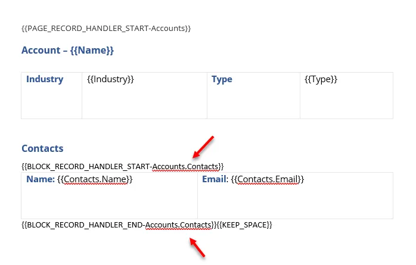
Task: Select the Contacts section heading
Action: [x=42, y=148]
